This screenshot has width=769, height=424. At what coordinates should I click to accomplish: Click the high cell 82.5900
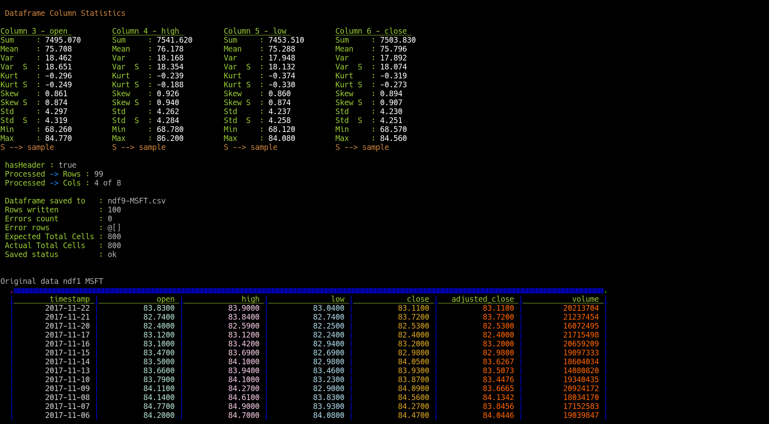(244, 326)
